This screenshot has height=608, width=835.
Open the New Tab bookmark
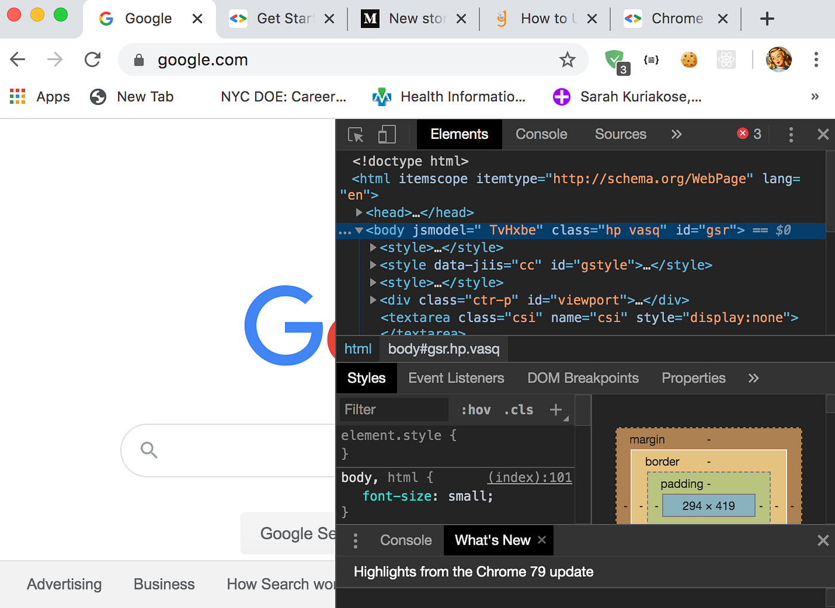[x=132, y=97]
